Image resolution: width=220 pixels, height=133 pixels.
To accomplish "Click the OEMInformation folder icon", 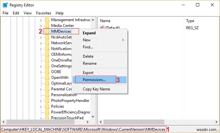I will click(x=47, y=54).
